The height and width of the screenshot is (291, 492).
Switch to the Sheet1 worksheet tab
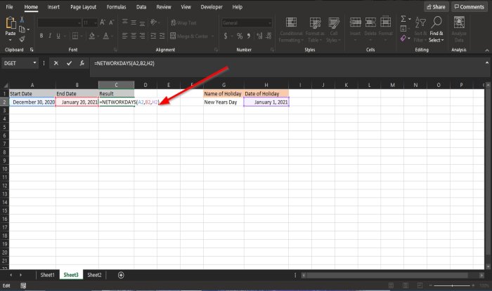tap(48, 275)
